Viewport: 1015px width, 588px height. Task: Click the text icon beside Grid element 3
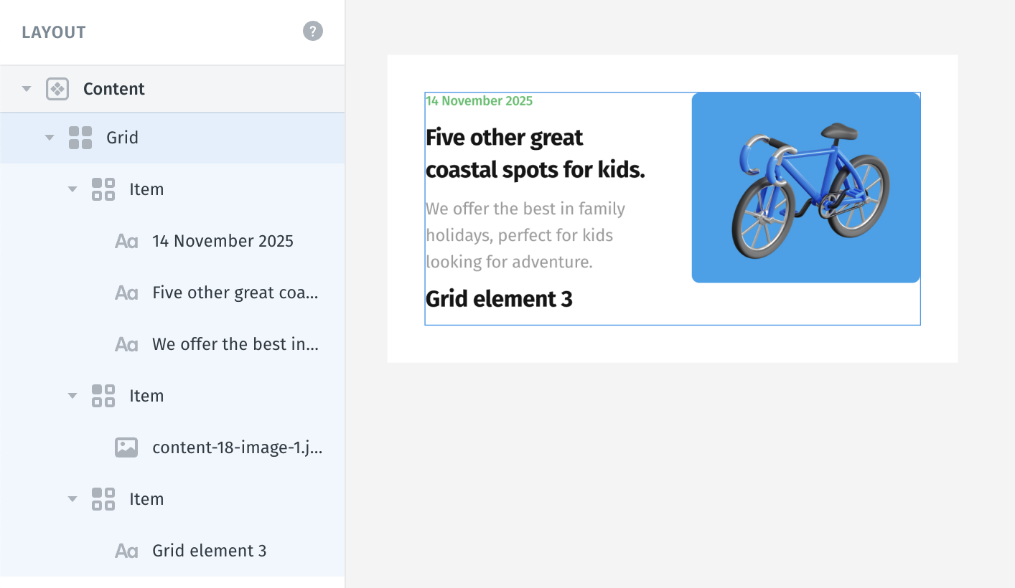126,551
